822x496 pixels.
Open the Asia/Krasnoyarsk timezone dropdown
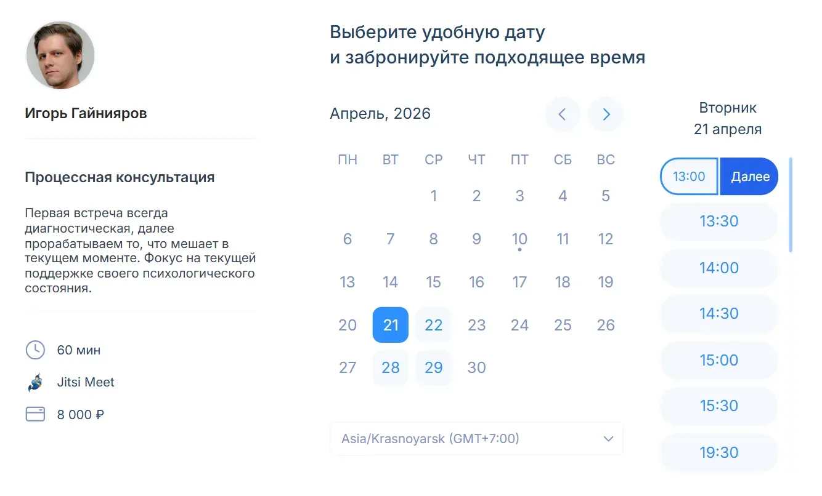476,439
